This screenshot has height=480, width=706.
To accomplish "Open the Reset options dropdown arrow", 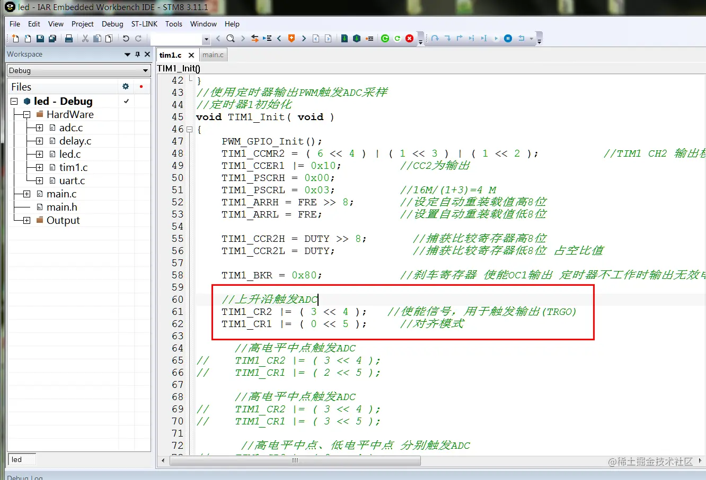I will pyautogui.click(x=531, y=38).
